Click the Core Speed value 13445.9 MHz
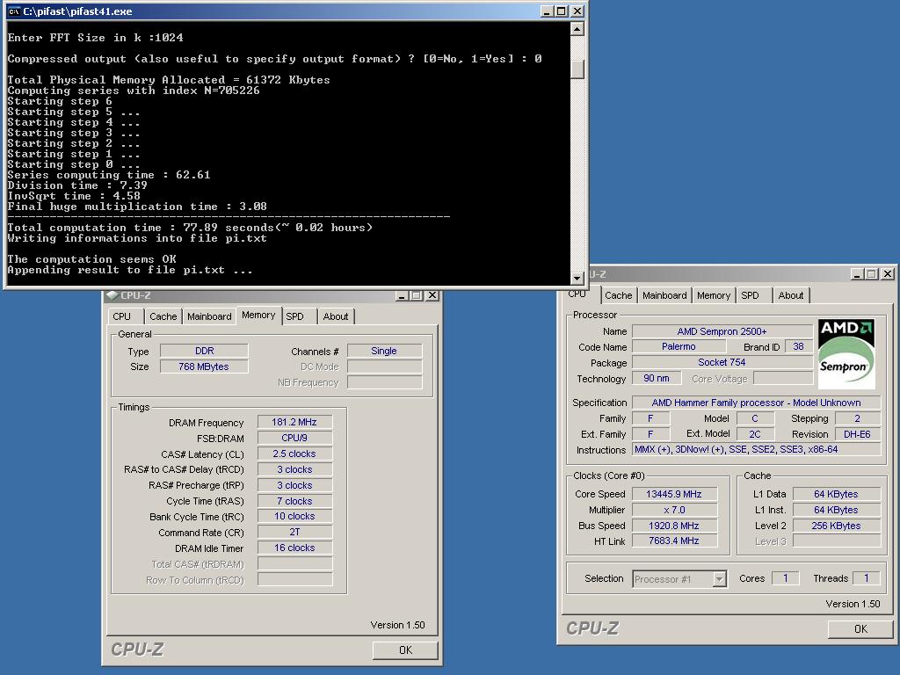Viewport: 900px width, 675px height. [674, 494]
